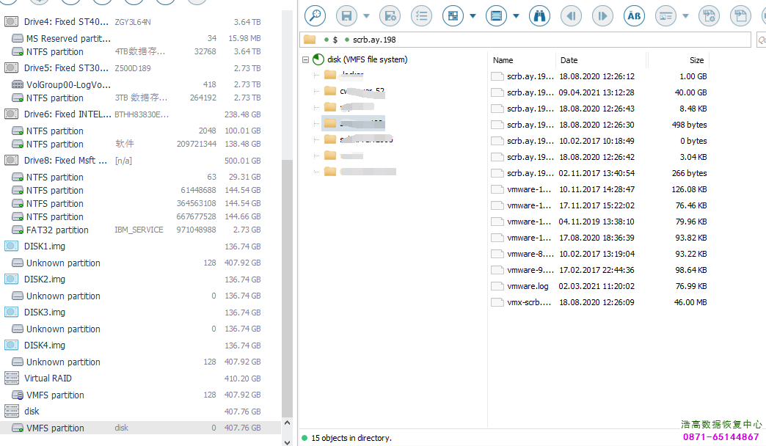The image size is (766, 446).
Task: Click the storage list vertical scrollbar
Action: click(288, 293)
